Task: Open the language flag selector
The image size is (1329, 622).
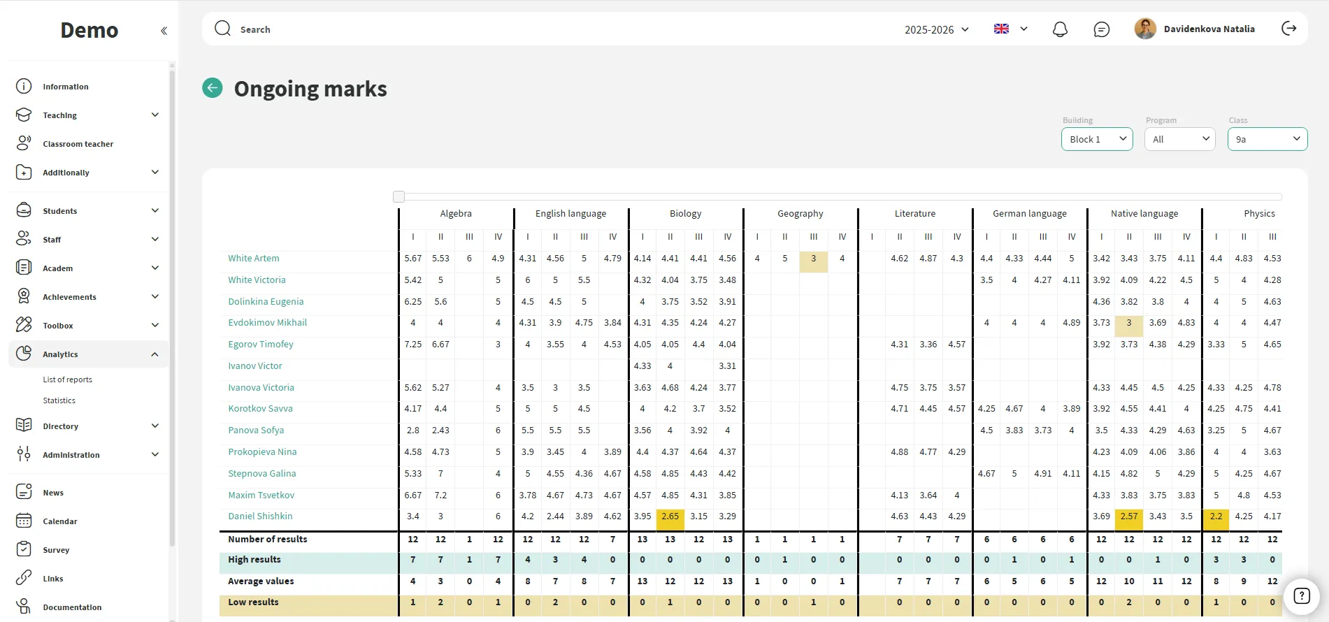Action: pos(1010,29)
